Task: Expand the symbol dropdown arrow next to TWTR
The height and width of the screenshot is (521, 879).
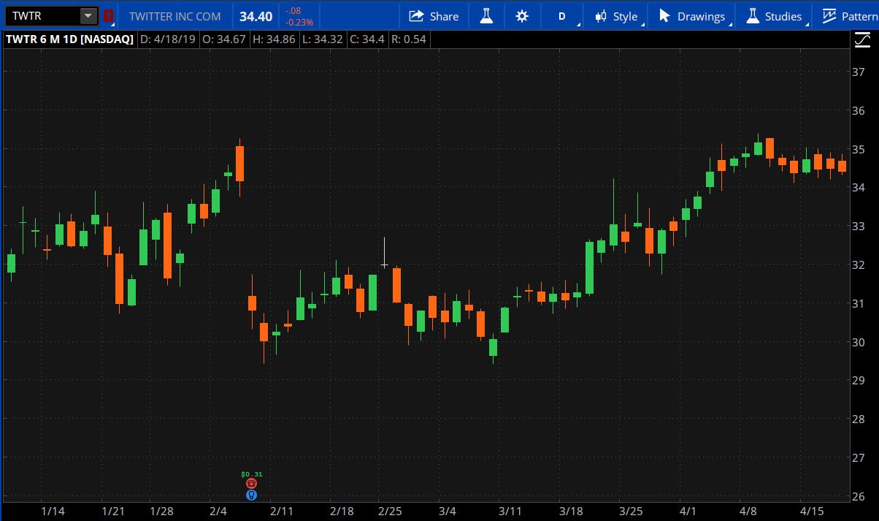Action: pos(88,15)
